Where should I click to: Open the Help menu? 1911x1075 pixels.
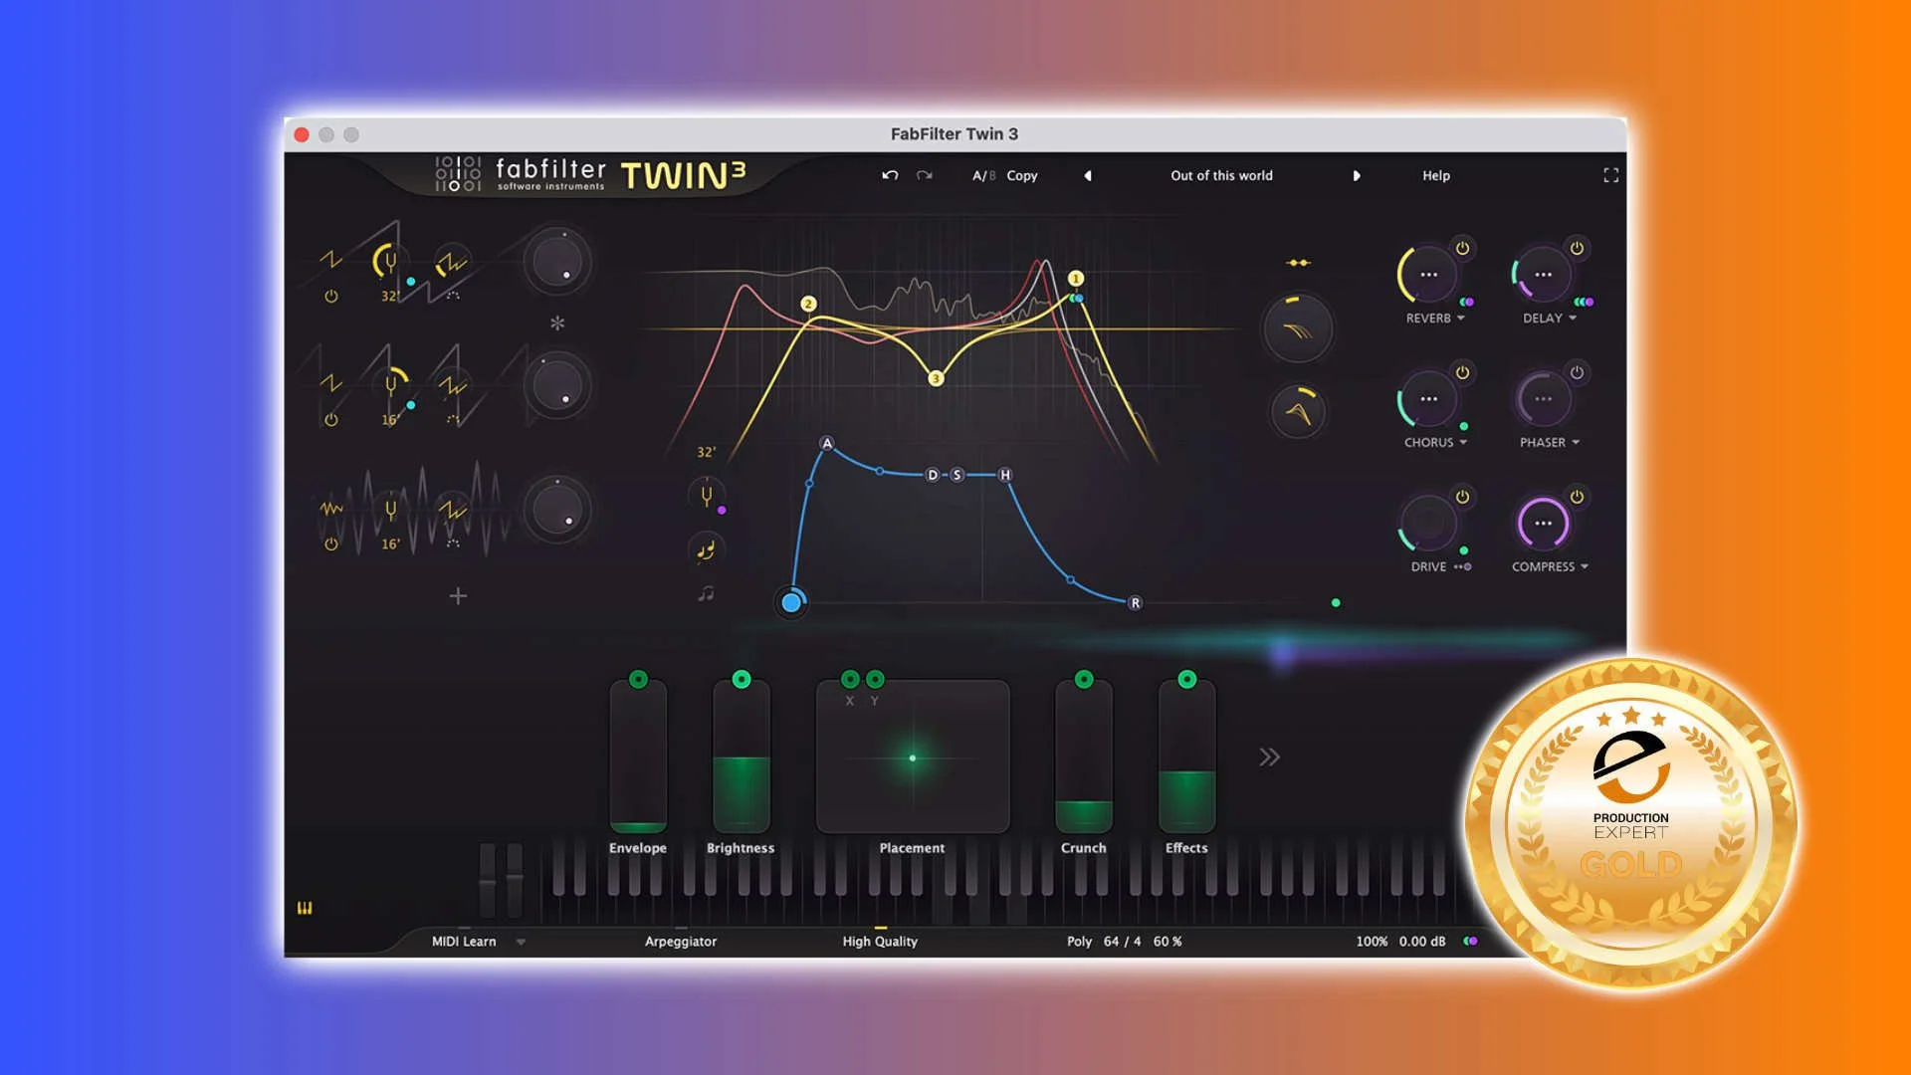[1436, 175]
